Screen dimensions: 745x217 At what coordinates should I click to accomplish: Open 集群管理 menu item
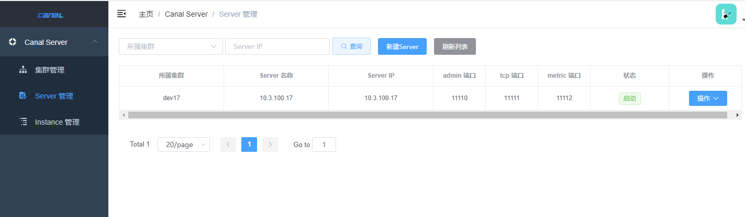tap(50, 70)
